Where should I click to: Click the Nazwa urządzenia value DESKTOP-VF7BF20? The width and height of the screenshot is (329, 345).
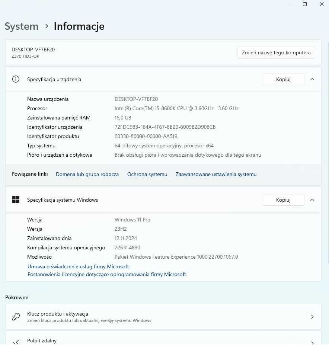136,99
